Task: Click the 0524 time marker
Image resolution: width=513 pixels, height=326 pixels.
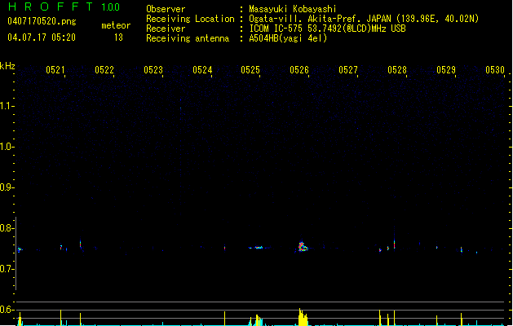Action: 202,70
